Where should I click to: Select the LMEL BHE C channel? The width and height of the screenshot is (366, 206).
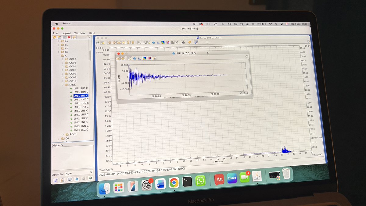(81, 88)
